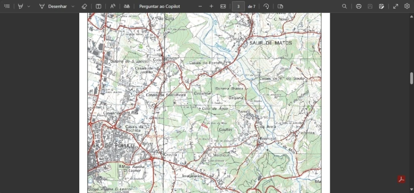Image resolution: width=414 pixels, height=193 pixels.
Task: Start the read aloud feature
Action: coord(113,6)
